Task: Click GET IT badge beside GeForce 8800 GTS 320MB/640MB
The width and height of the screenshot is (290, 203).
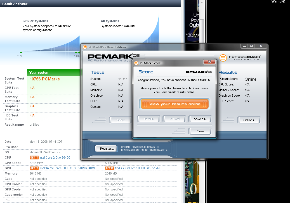Action: (x=34, y=168)
